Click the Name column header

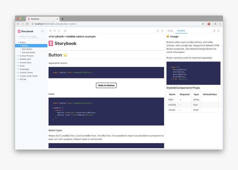click(172, 94)
